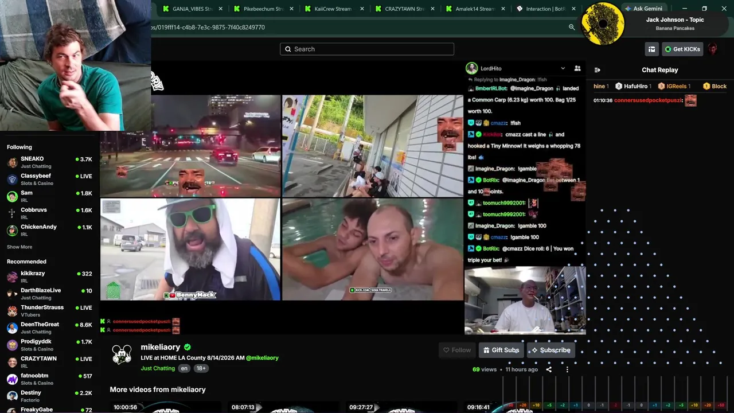Expand the LordHito chat dropdown chevron
This screenshot has height=413, width=734.
click(563, 68)
